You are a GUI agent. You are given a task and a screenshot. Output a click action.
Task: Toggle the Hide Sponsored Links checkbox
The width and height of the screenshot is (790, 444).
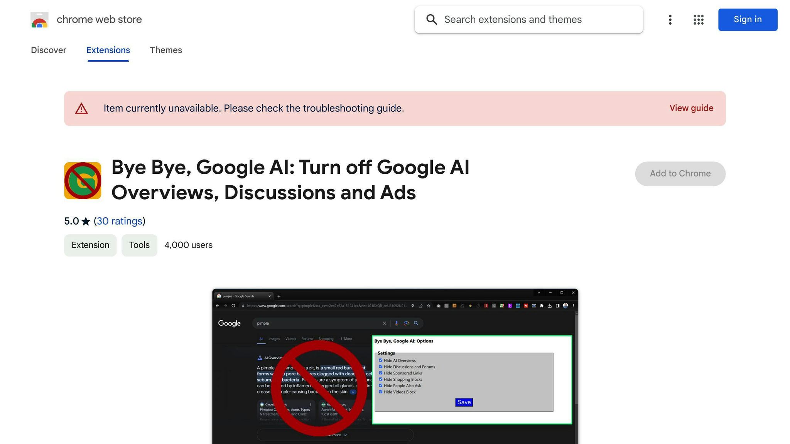coord(380,373)
